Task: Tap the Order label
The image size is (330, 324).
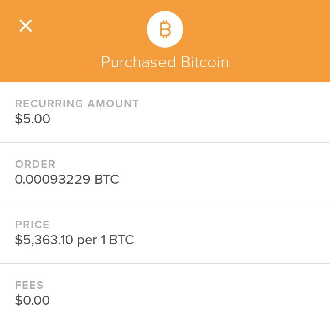Action: (35, 164)
